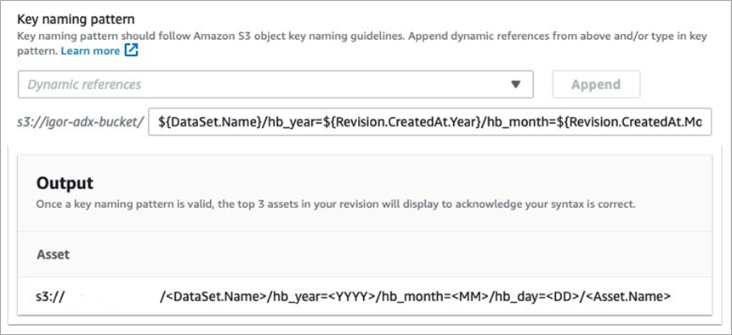The width and height of the screenshot is (732, 335).
Task: Click the external link icon beside Learn more
Action: (x=131, y=50)
